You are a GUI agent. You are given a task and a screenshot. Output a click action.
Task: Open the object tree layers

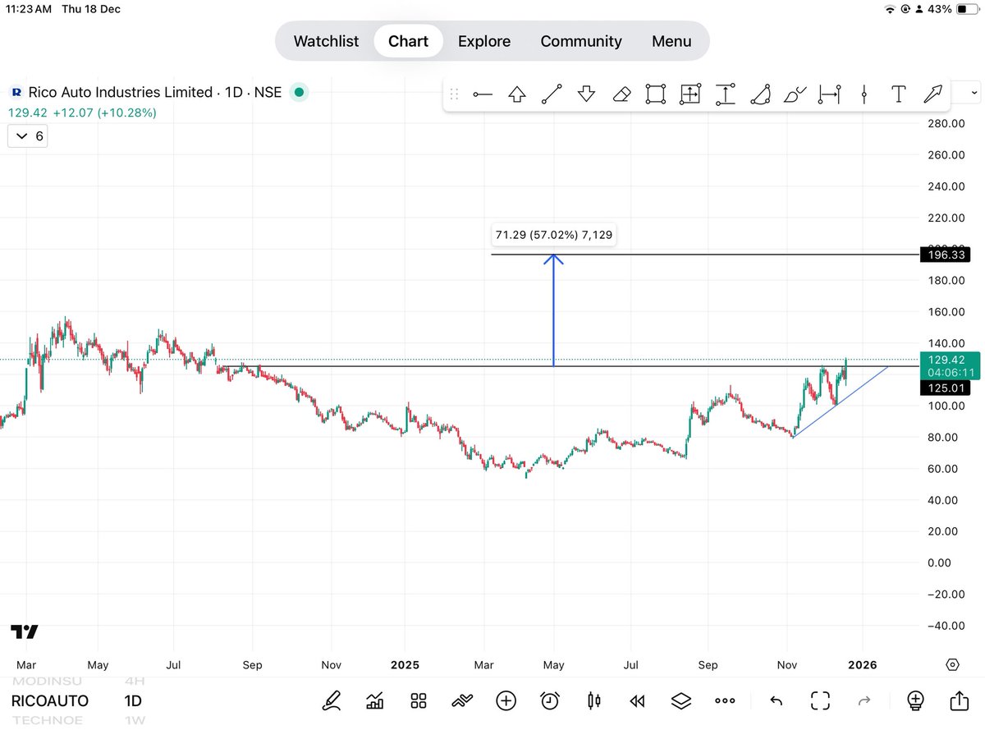coord(680,700)
